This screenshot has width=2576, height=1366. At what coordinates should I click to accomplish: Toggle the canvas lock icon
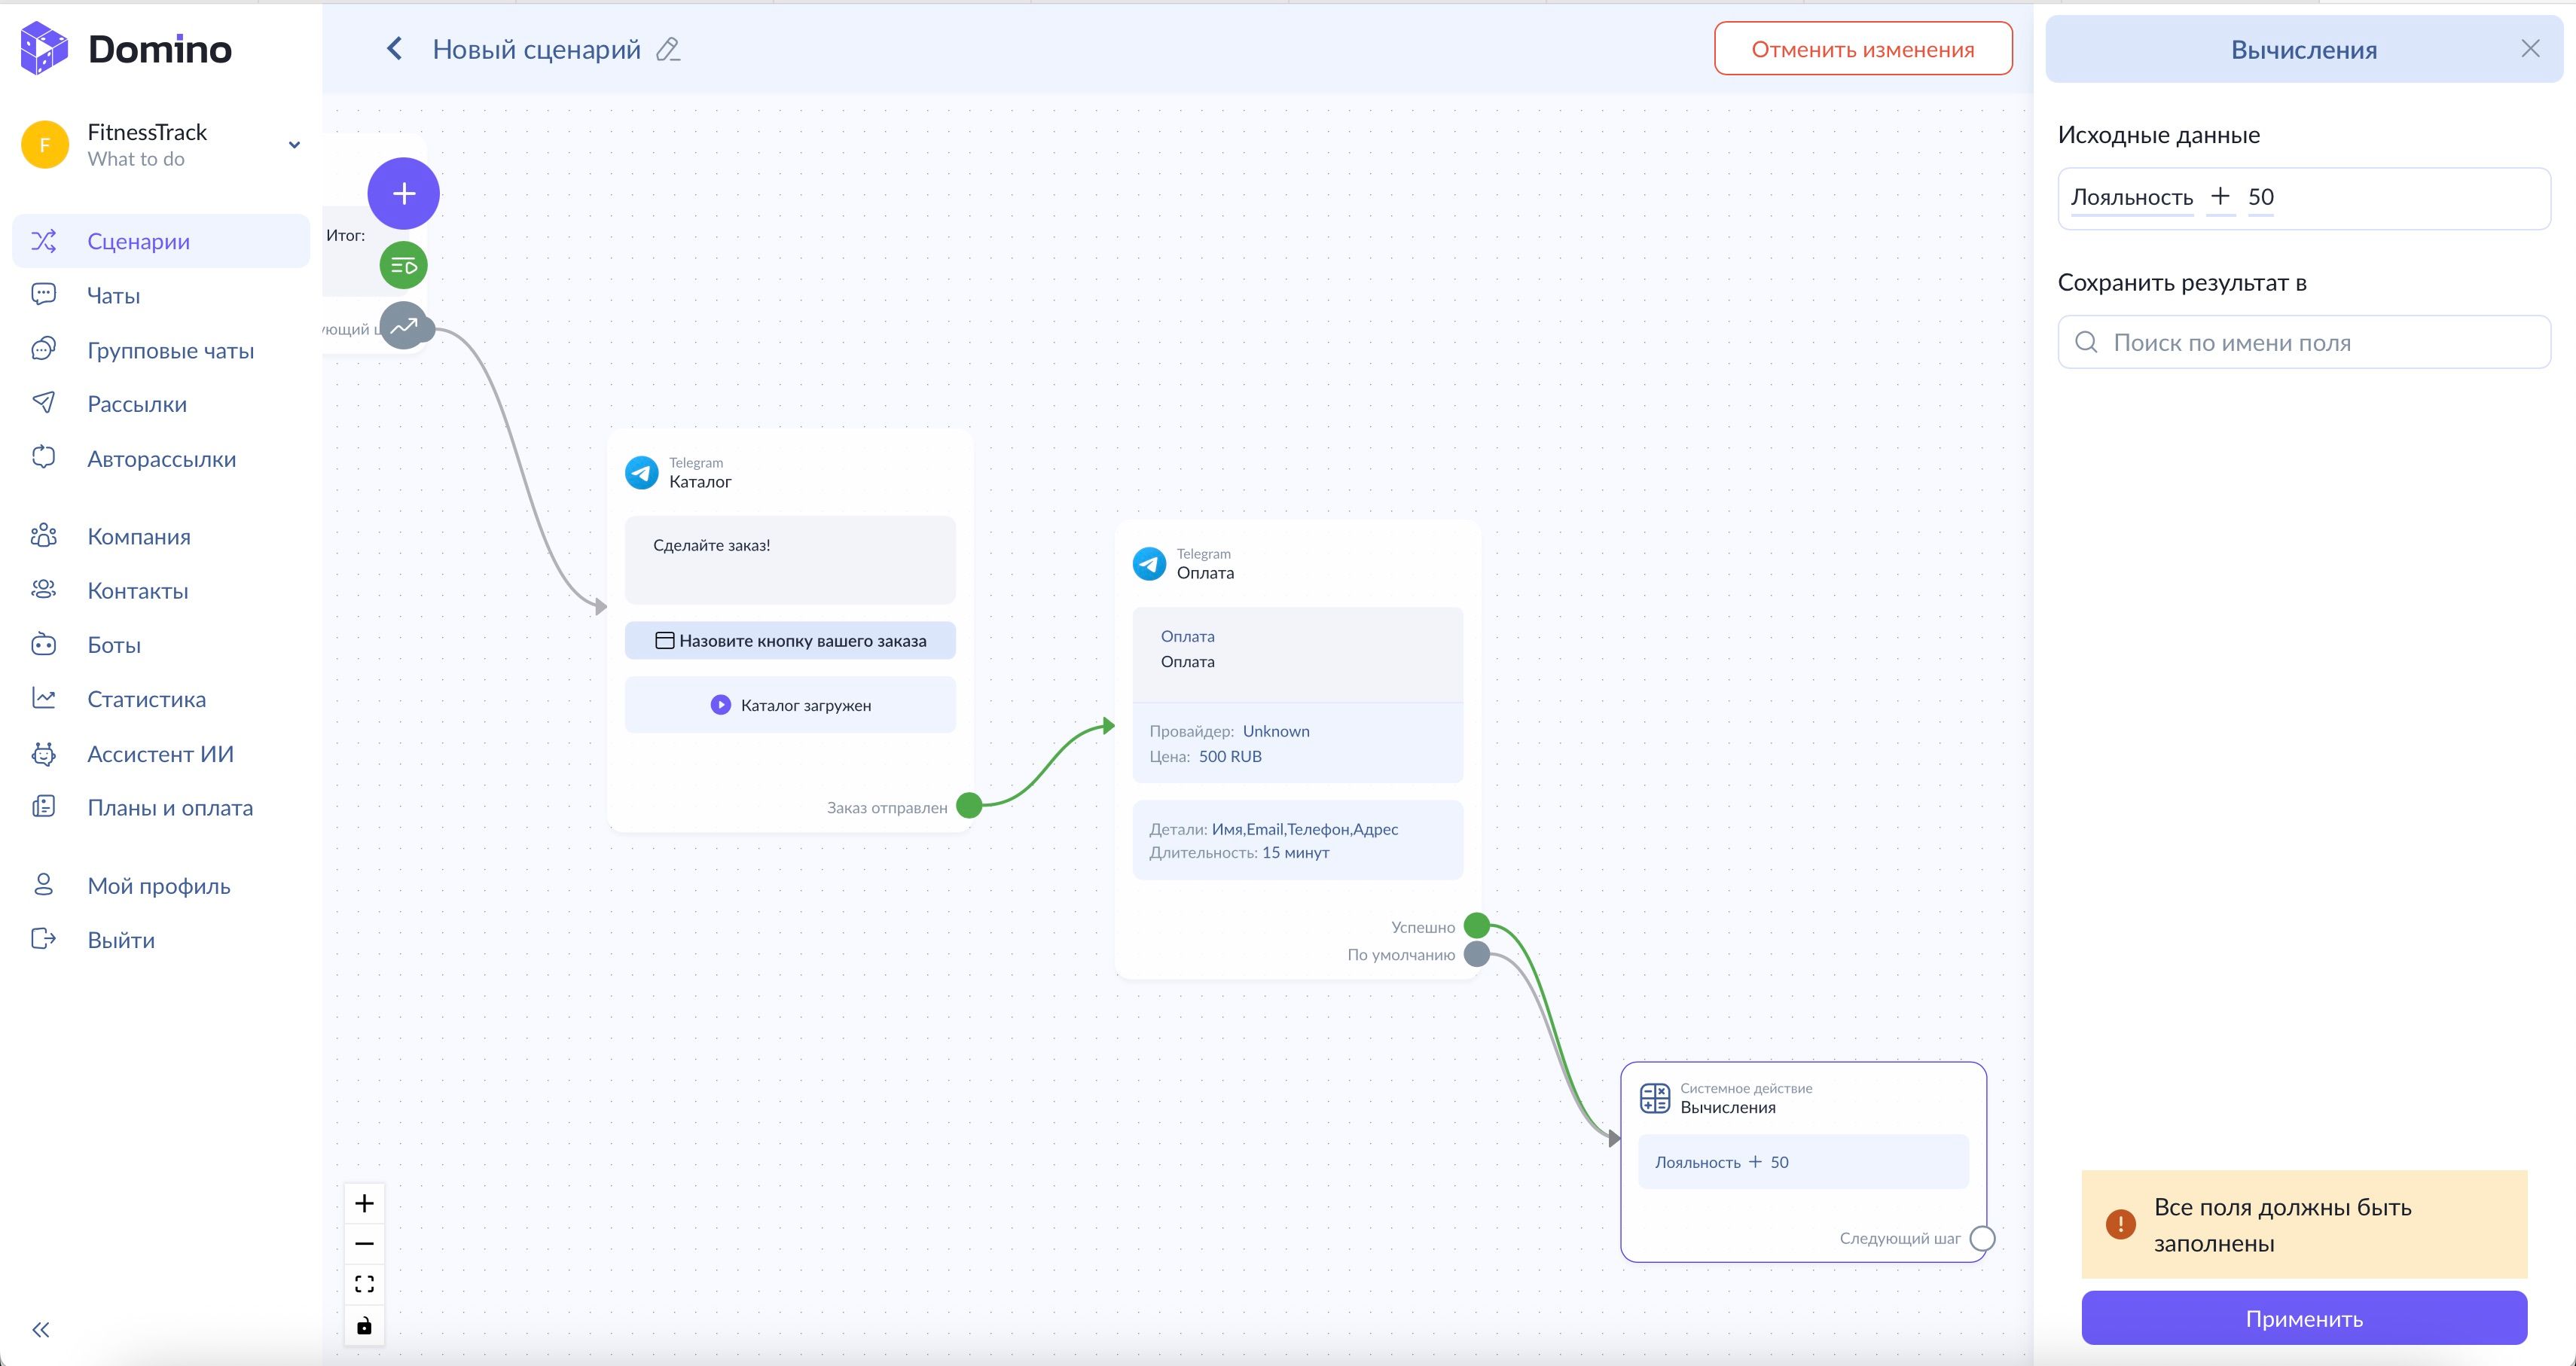(x=364, y=1326)
